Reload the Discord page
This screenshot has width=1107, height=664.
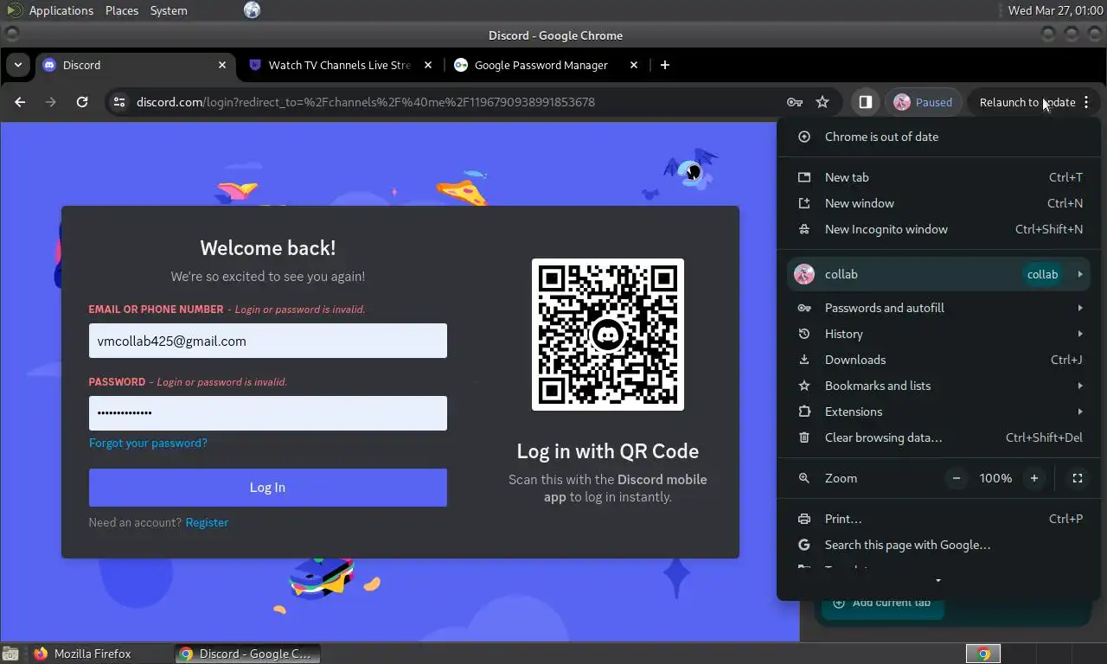pos(82,102)
